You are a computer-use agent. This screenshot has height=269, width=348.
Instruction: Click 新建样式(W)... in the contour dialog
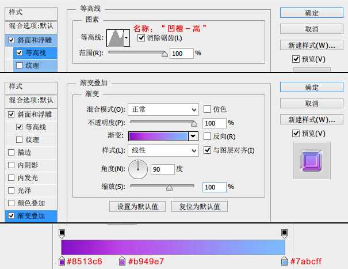pos(312,46)
